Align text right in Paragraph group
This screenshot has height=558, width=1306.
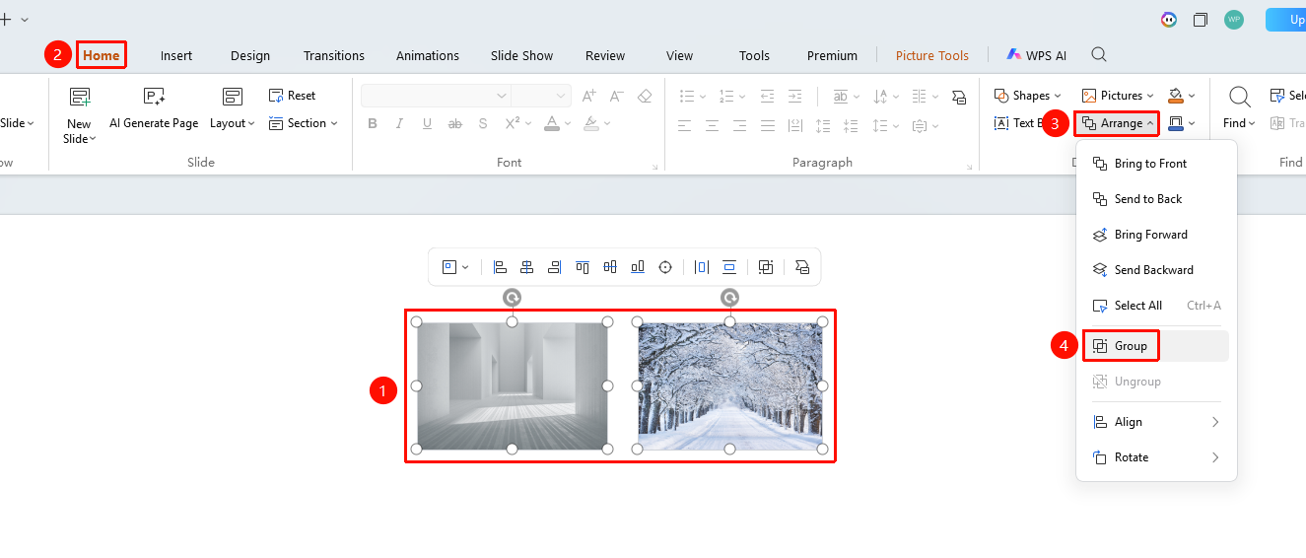[739, 125]
